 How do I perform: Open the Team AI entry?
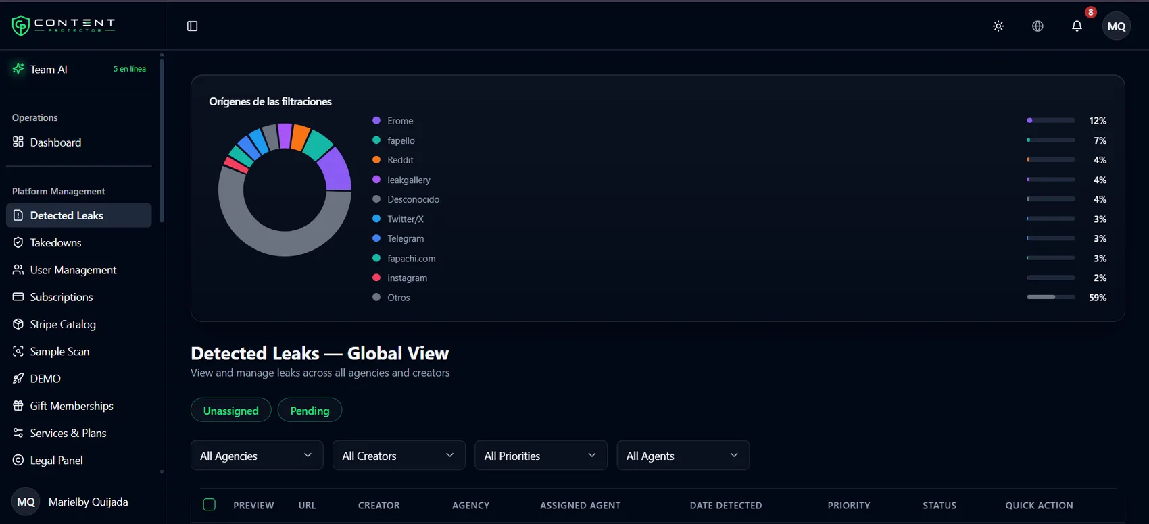(x=79, y=69)
